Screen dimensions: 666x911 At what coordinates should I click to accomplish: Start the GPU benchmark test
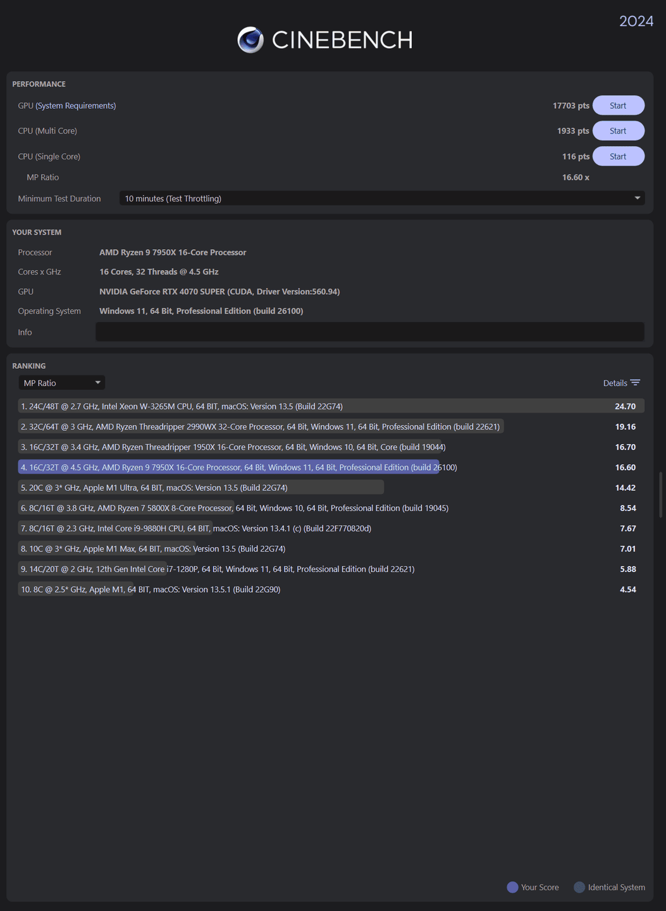point(618,106)
